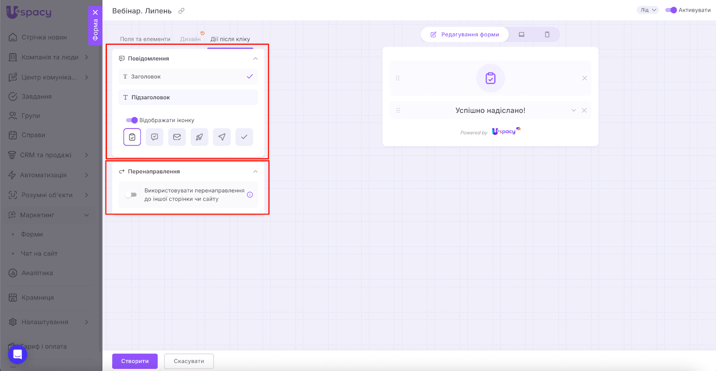Open Аналітика in the sidebar
This screenshot has height=371, width=716.
pyautogui.click(x=37, y=273)
